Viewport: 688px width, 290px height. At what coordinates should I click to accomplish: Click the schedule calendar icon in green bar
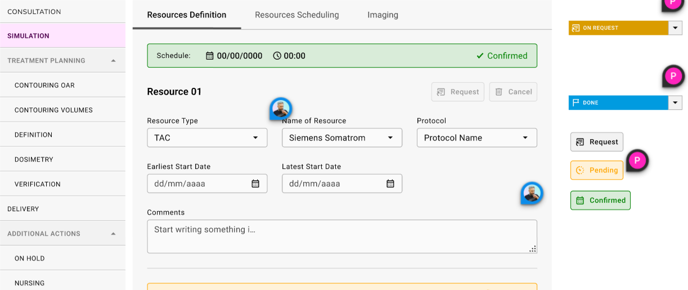click(x=210, y=56)
